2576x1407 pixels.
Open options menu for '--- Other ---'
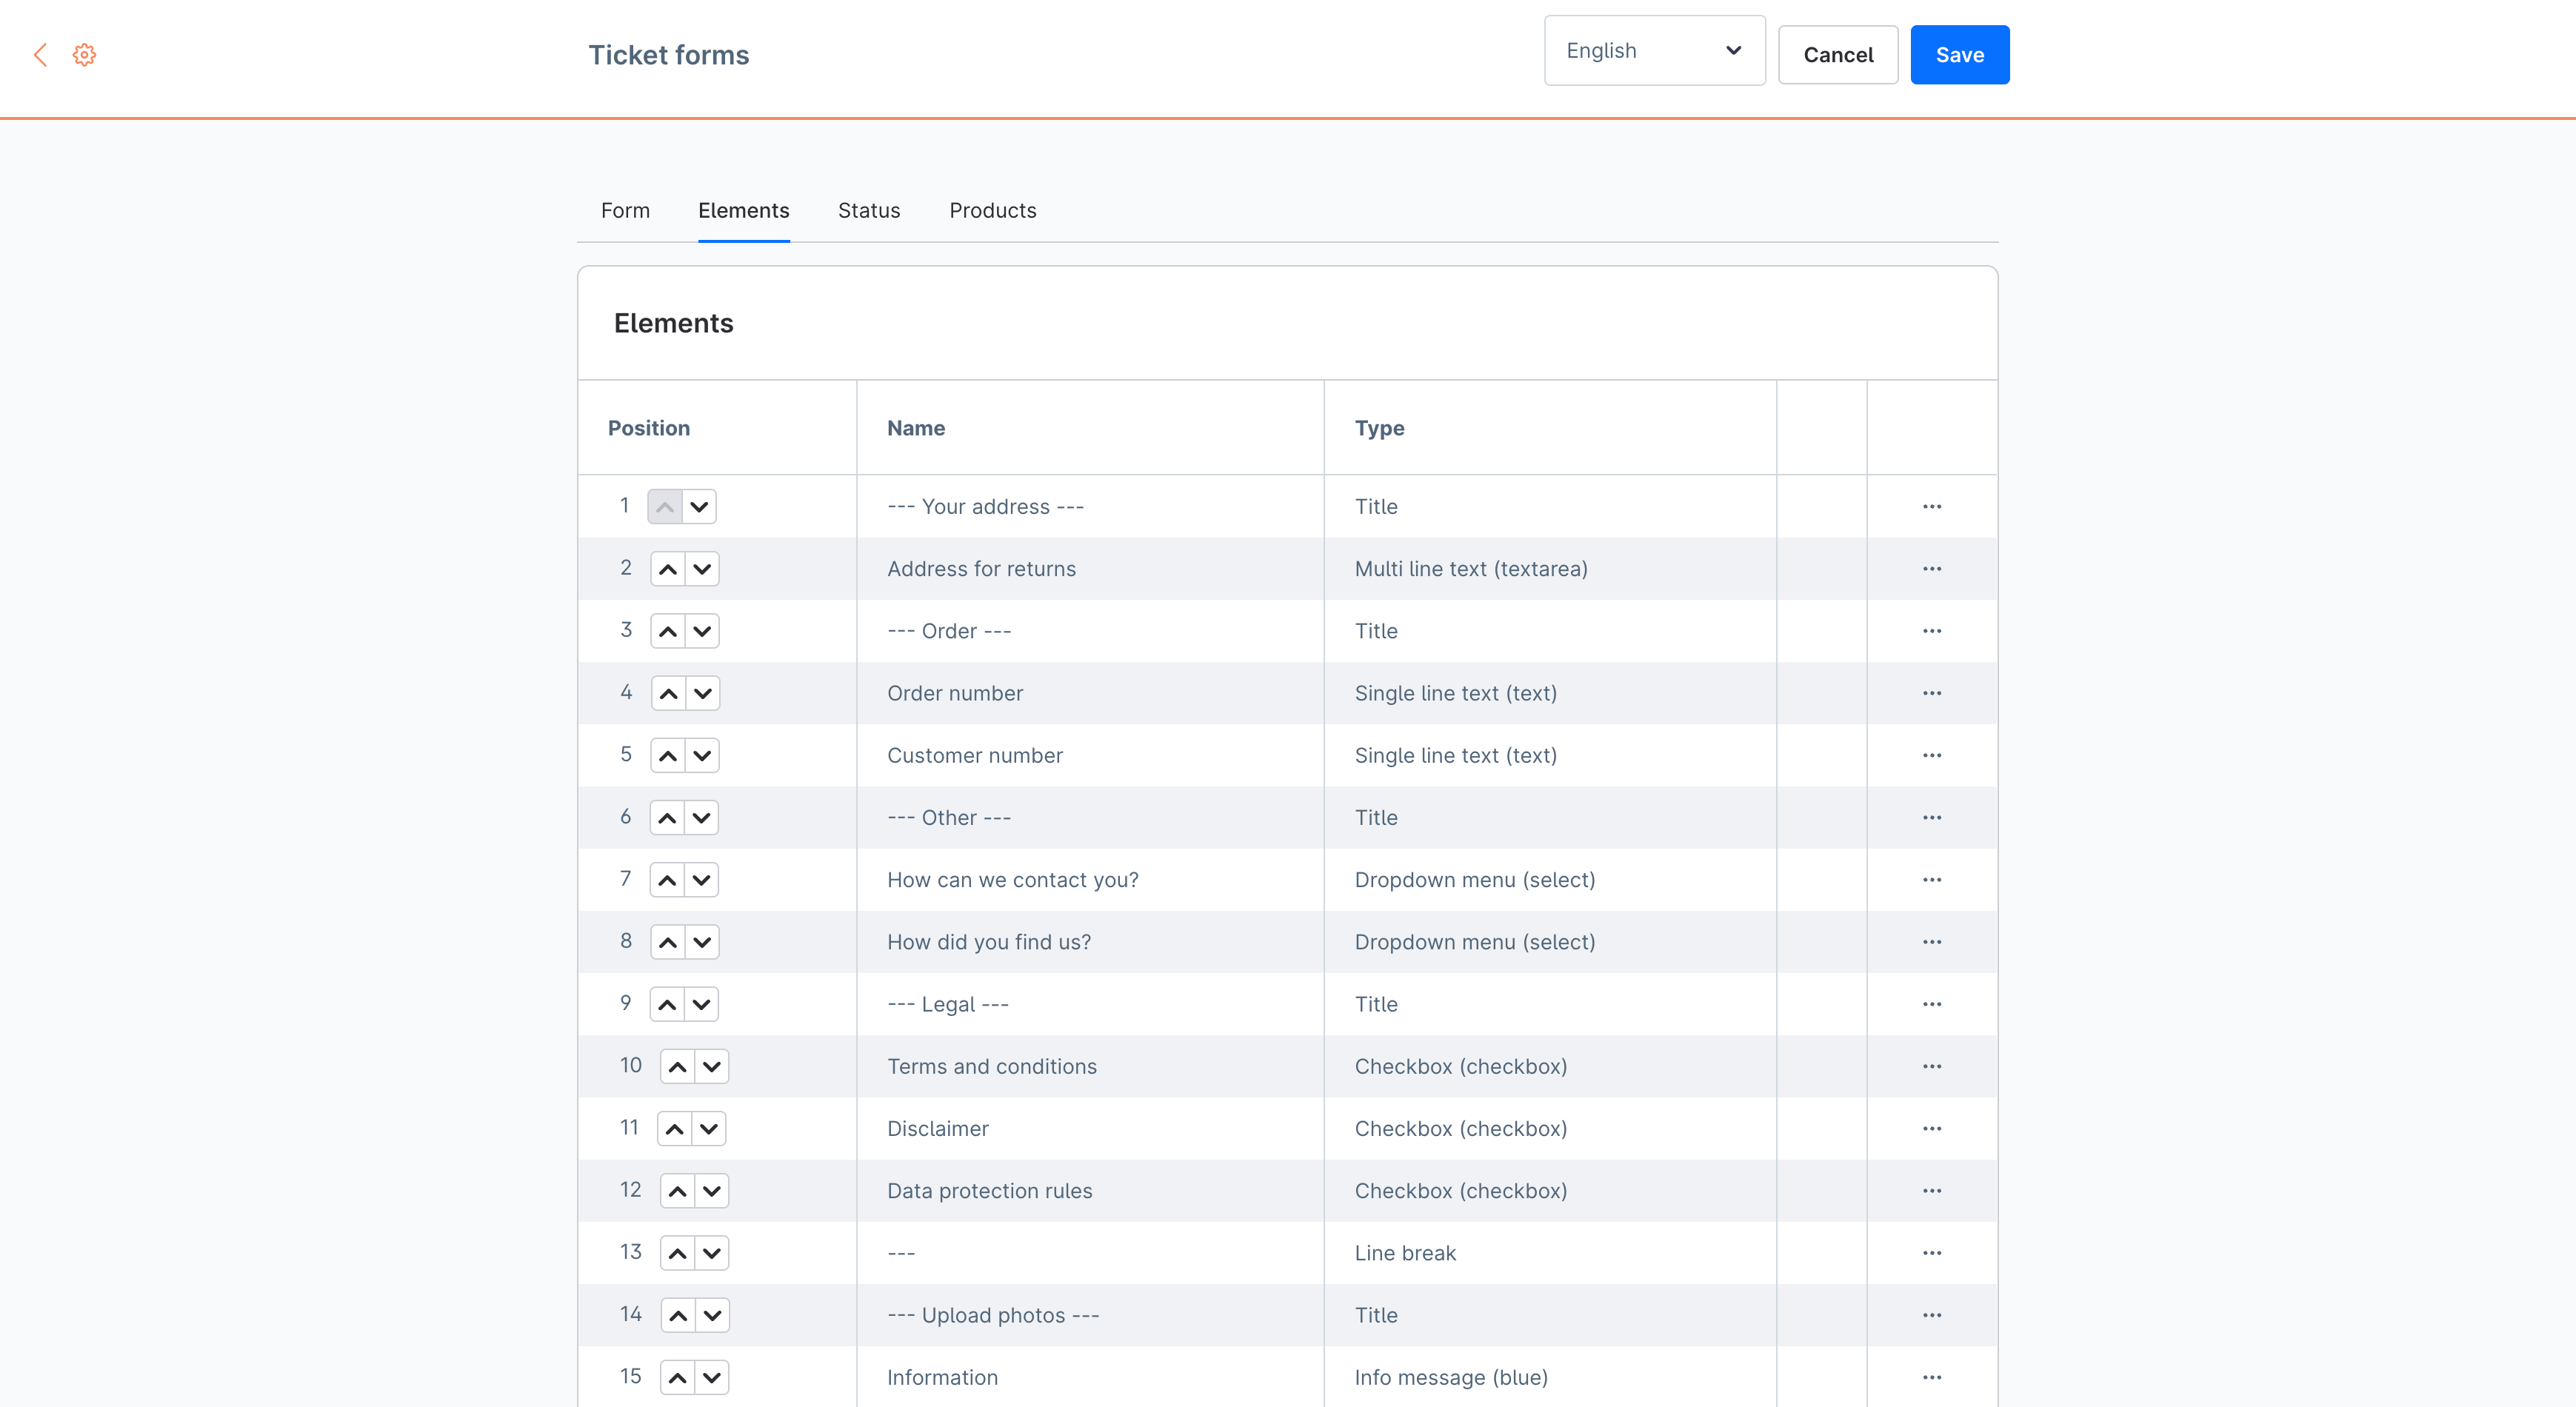coord(1932,818)
